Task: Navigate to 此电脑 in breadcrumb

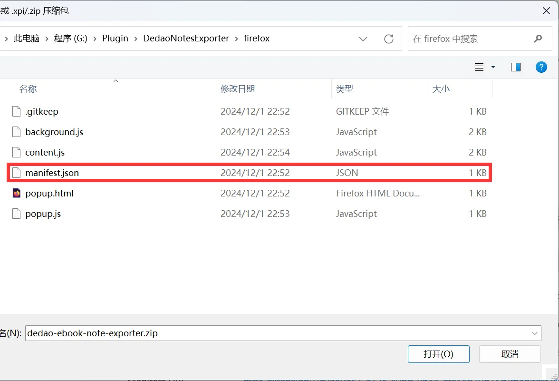Action: coord(27,38)
